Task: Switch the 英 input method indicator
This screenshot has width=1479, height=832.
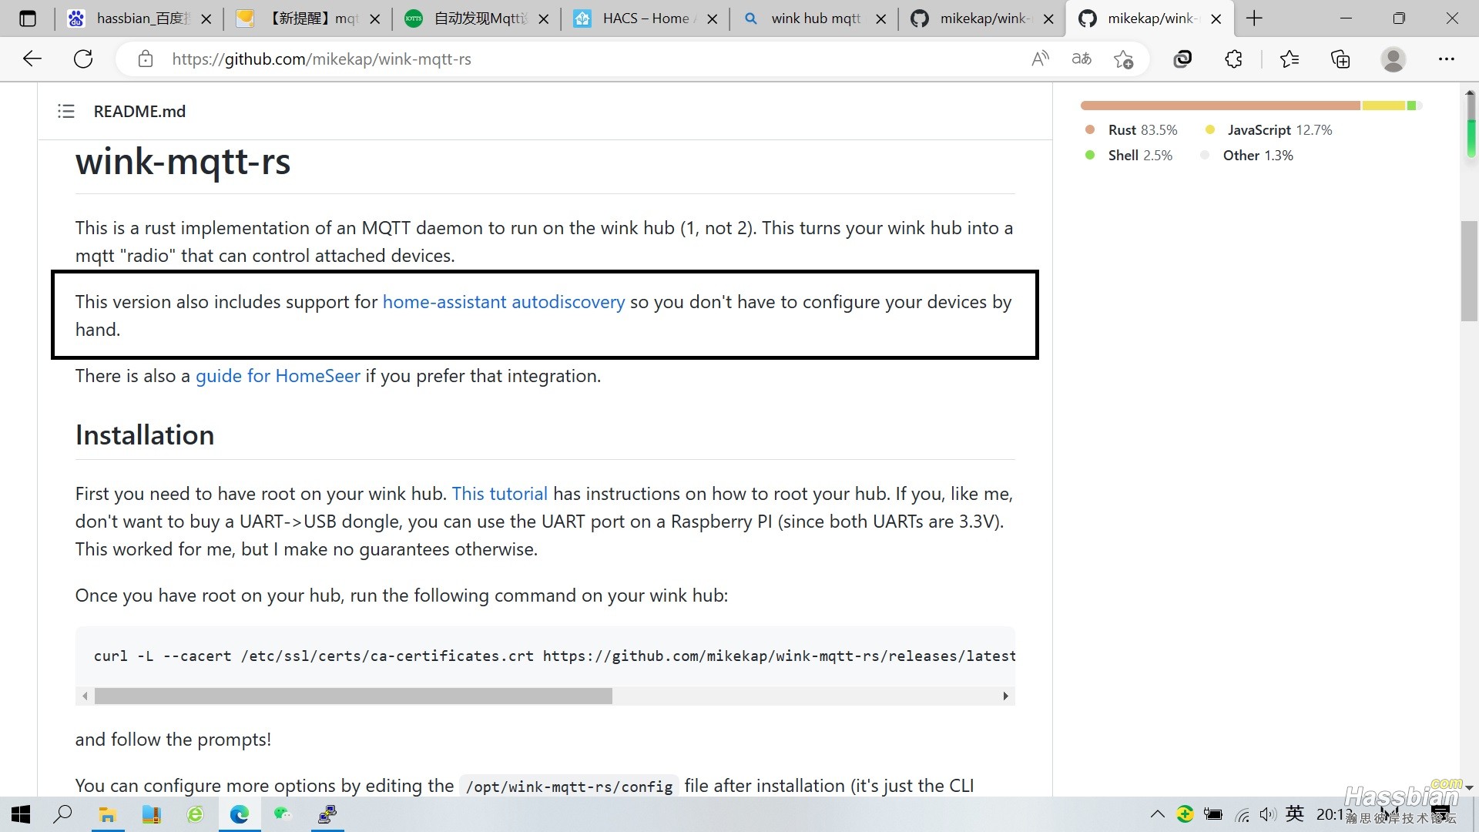Action: pos(1295,814)
